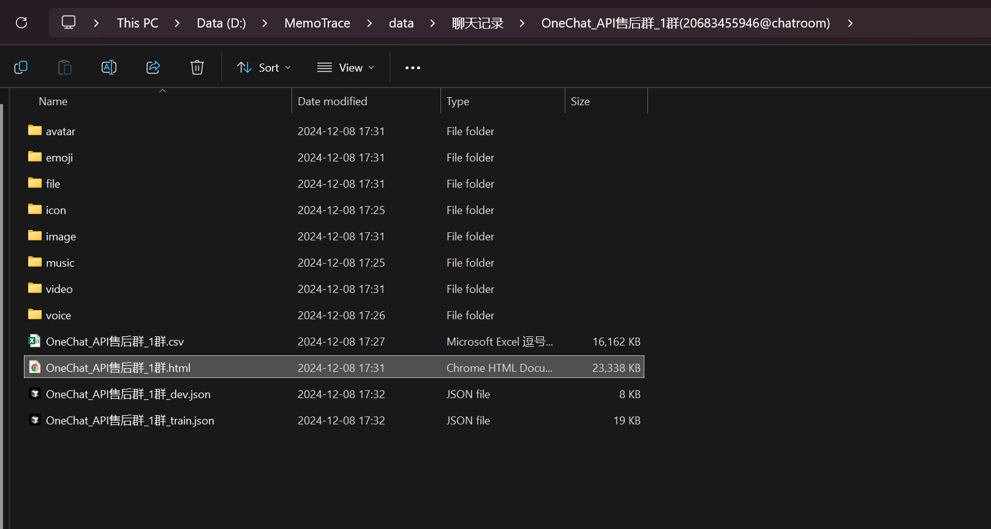Click the Chrome icon of the html file

point(35,368)
